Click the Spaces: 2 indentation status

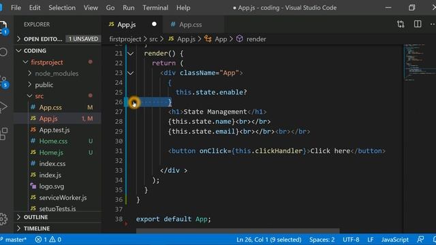pyautogui.click(x=322, y=240)
